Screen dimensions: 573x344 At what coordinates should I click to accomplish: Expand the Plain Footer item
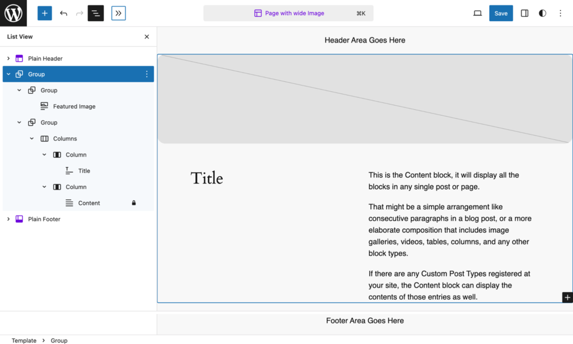point(8,219)
